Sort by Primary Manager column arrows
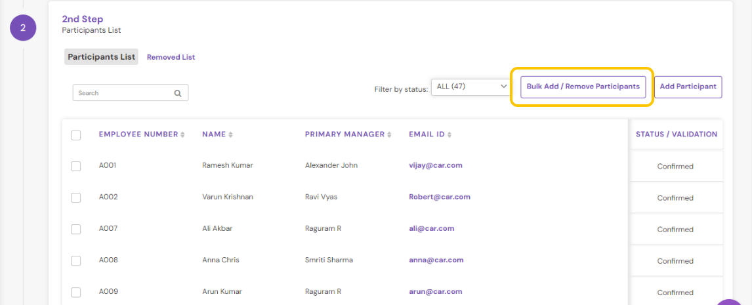The height and width of the screenshot is (305, 752). (x=389, y=134)
